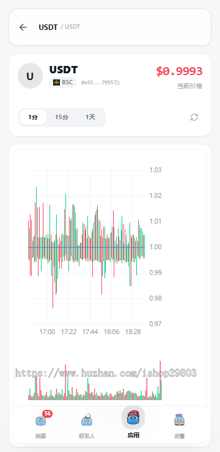Click the 17:44 time axis label
The height and width of the screenshot is (452, 220).
(x=90, y=332)
